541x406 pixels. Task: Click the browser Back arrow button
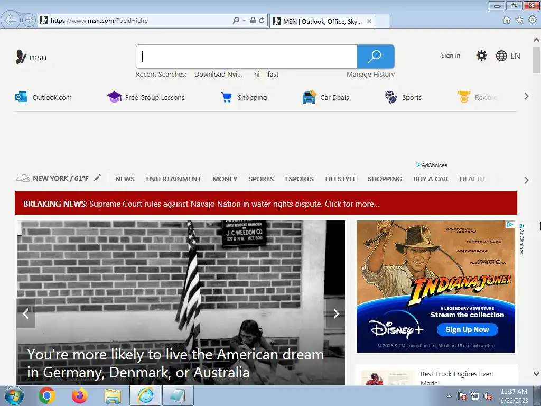pos(11,20)
